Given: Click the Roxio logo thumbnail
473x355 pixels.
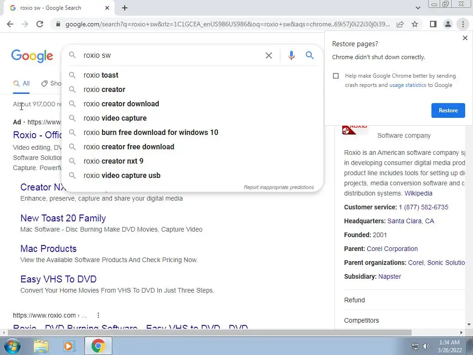Looking at the screenshot, I should click(355, 129).
